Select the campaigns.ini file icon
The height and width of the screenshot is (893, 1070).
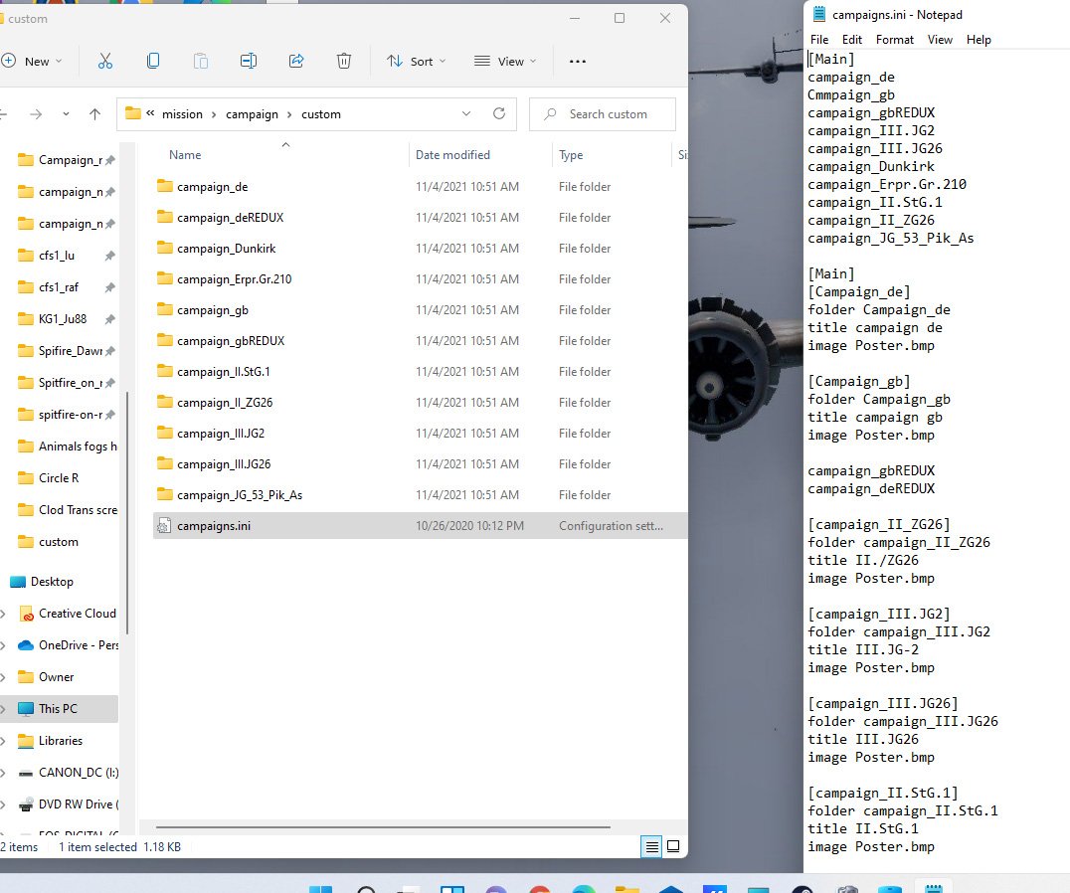164,526
